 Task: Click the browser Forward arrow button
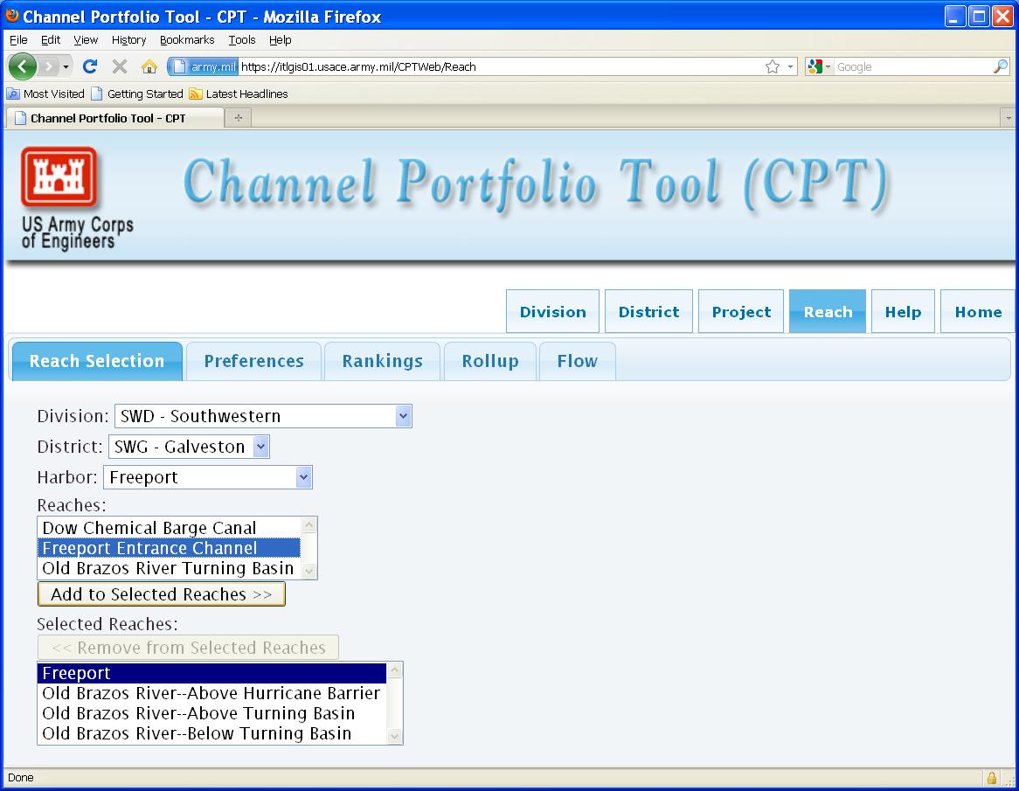48,66
